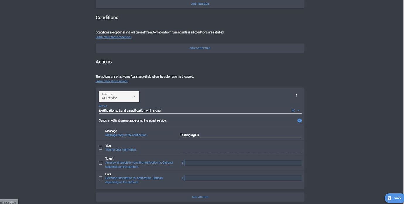Focus the Message field containing Testing again
The height and width of the screenshot is (204, 404).
[x=240, y=135]
